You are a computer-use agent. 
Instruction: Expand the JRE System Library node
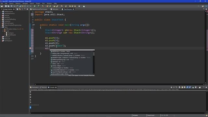[3, 29]
